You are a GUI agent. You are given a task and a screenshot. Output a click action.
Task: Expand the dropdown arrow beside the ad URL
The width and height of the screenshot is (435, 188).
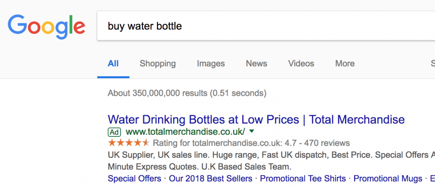(251, 131)
